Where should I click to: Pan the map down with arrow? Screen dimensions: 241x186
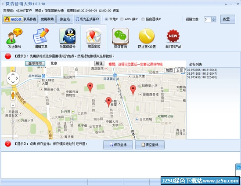pos(13,82)
